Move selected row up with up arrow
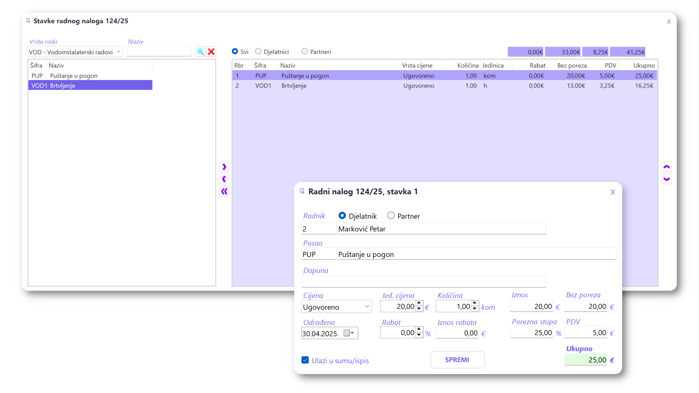 click(x=667, y=167)
